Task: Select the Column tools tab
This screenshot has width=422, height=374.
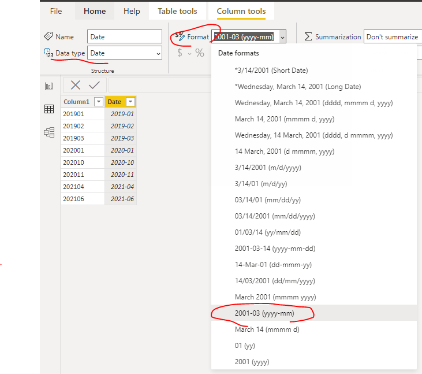Action: click(241, 11)
